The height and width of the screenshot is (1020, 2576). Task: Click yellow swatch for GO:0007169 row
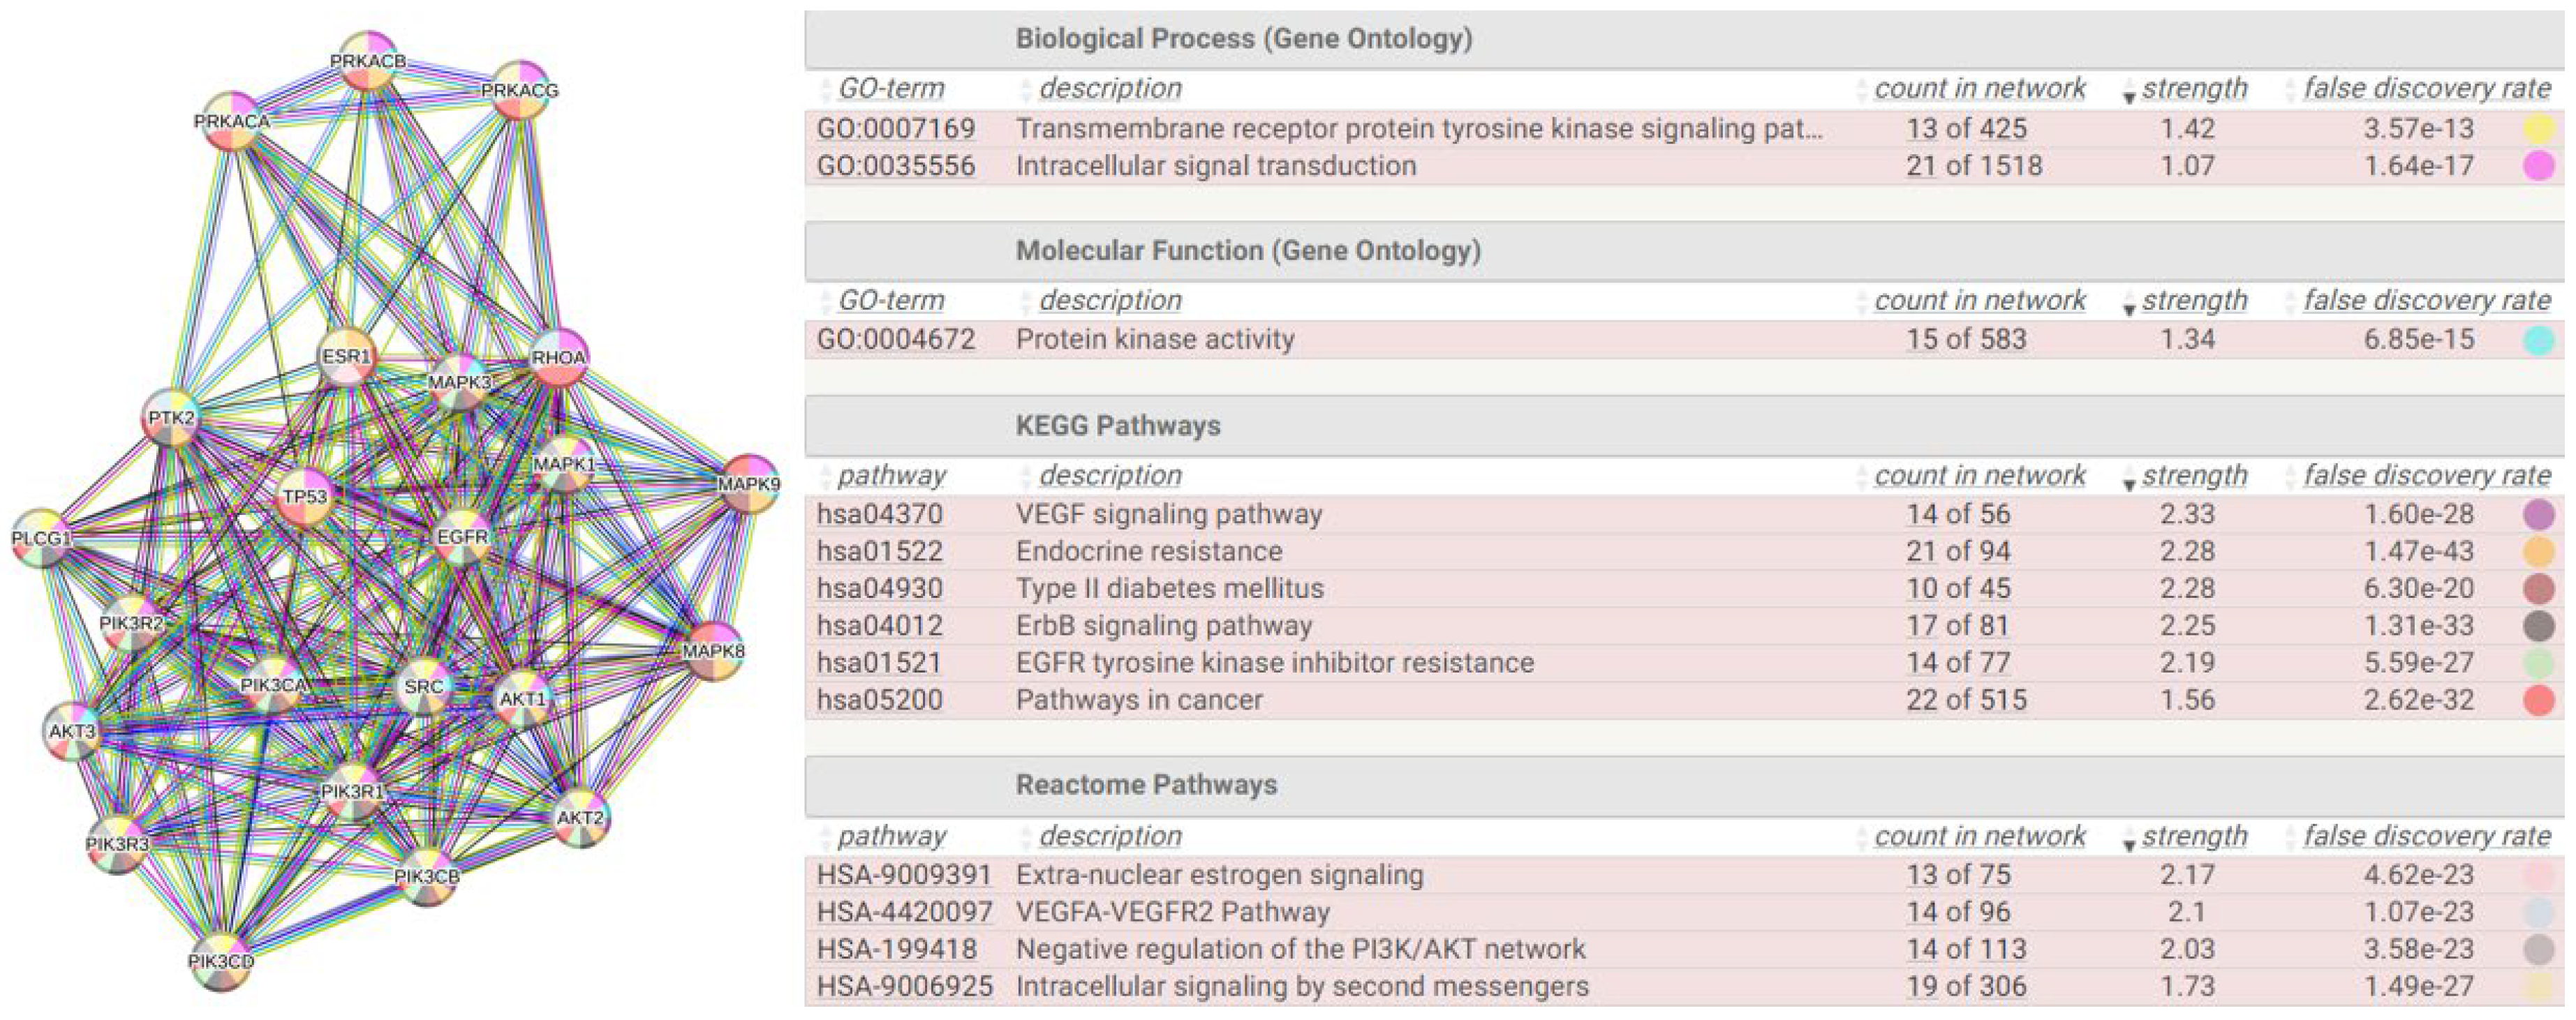coord(2538,129)
